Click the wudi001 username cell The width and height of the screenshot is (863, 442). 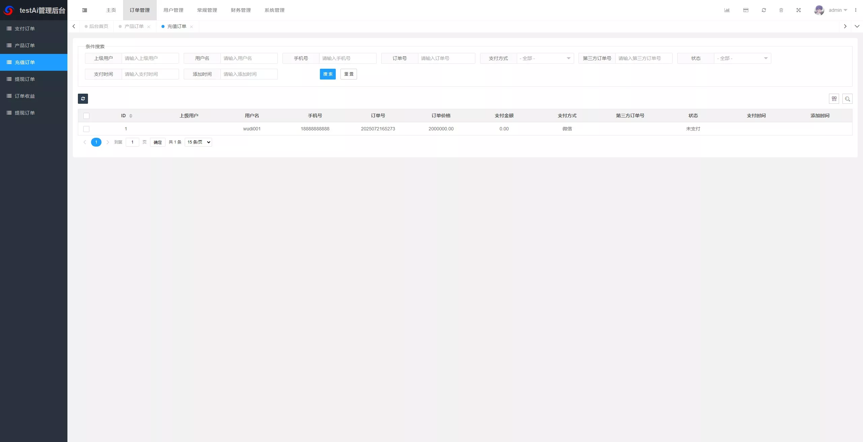tap(252, 129)
